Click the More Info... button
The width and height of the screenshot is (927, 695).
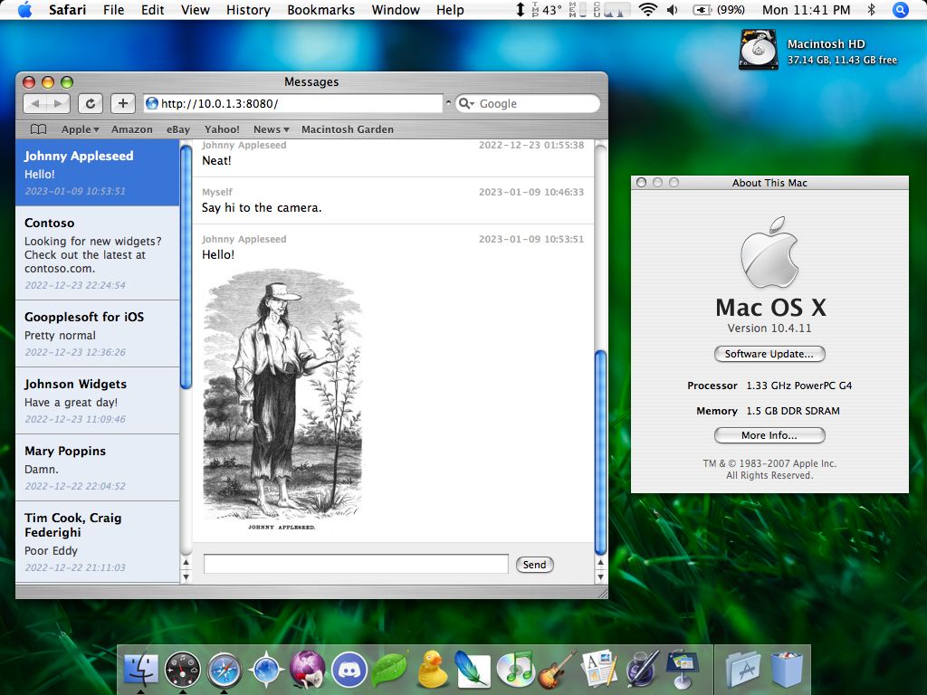(769, 435)
